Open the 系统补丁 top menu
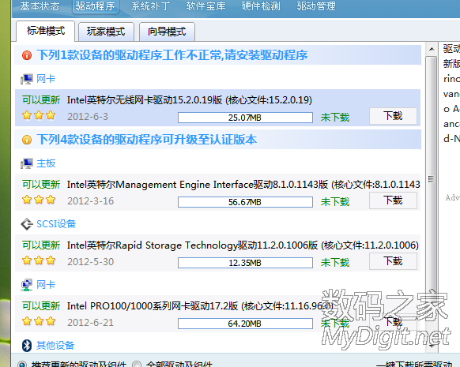The height and width of the screenshot is (367, 460). coord(150,6)
